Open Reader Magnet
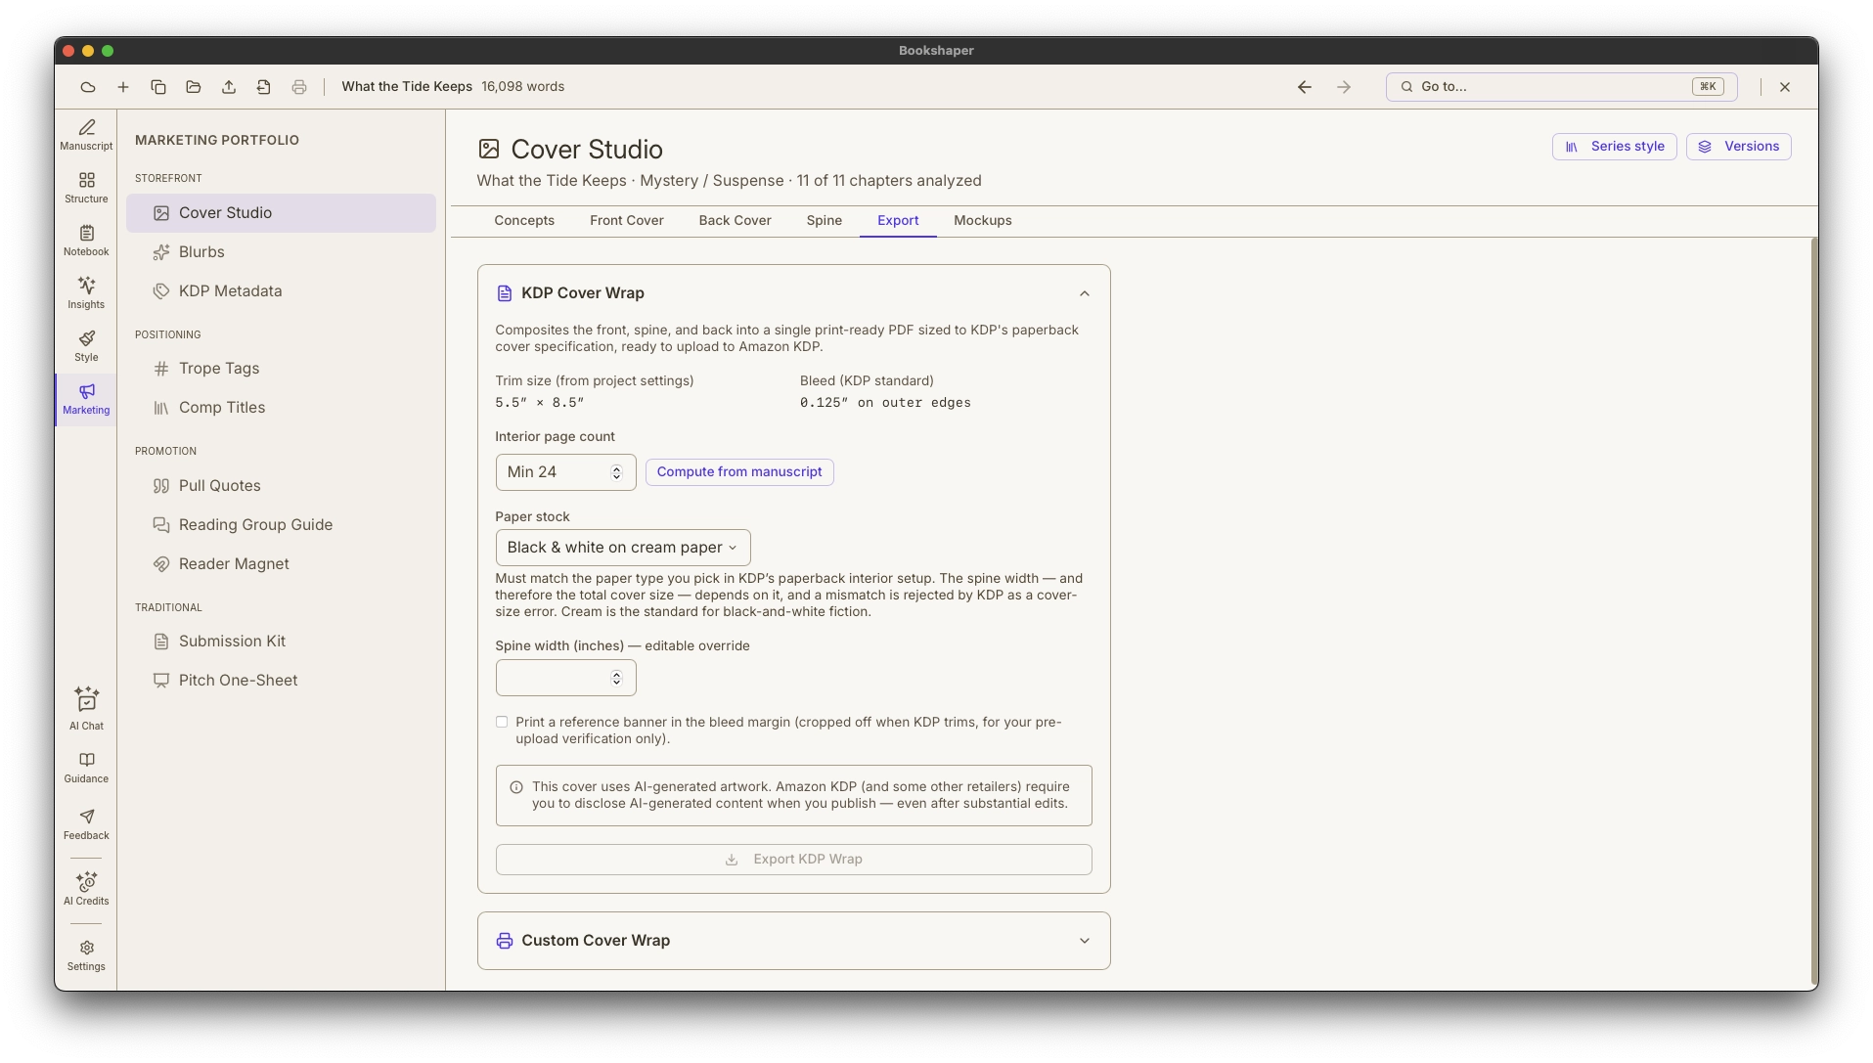 pos(281,564)
